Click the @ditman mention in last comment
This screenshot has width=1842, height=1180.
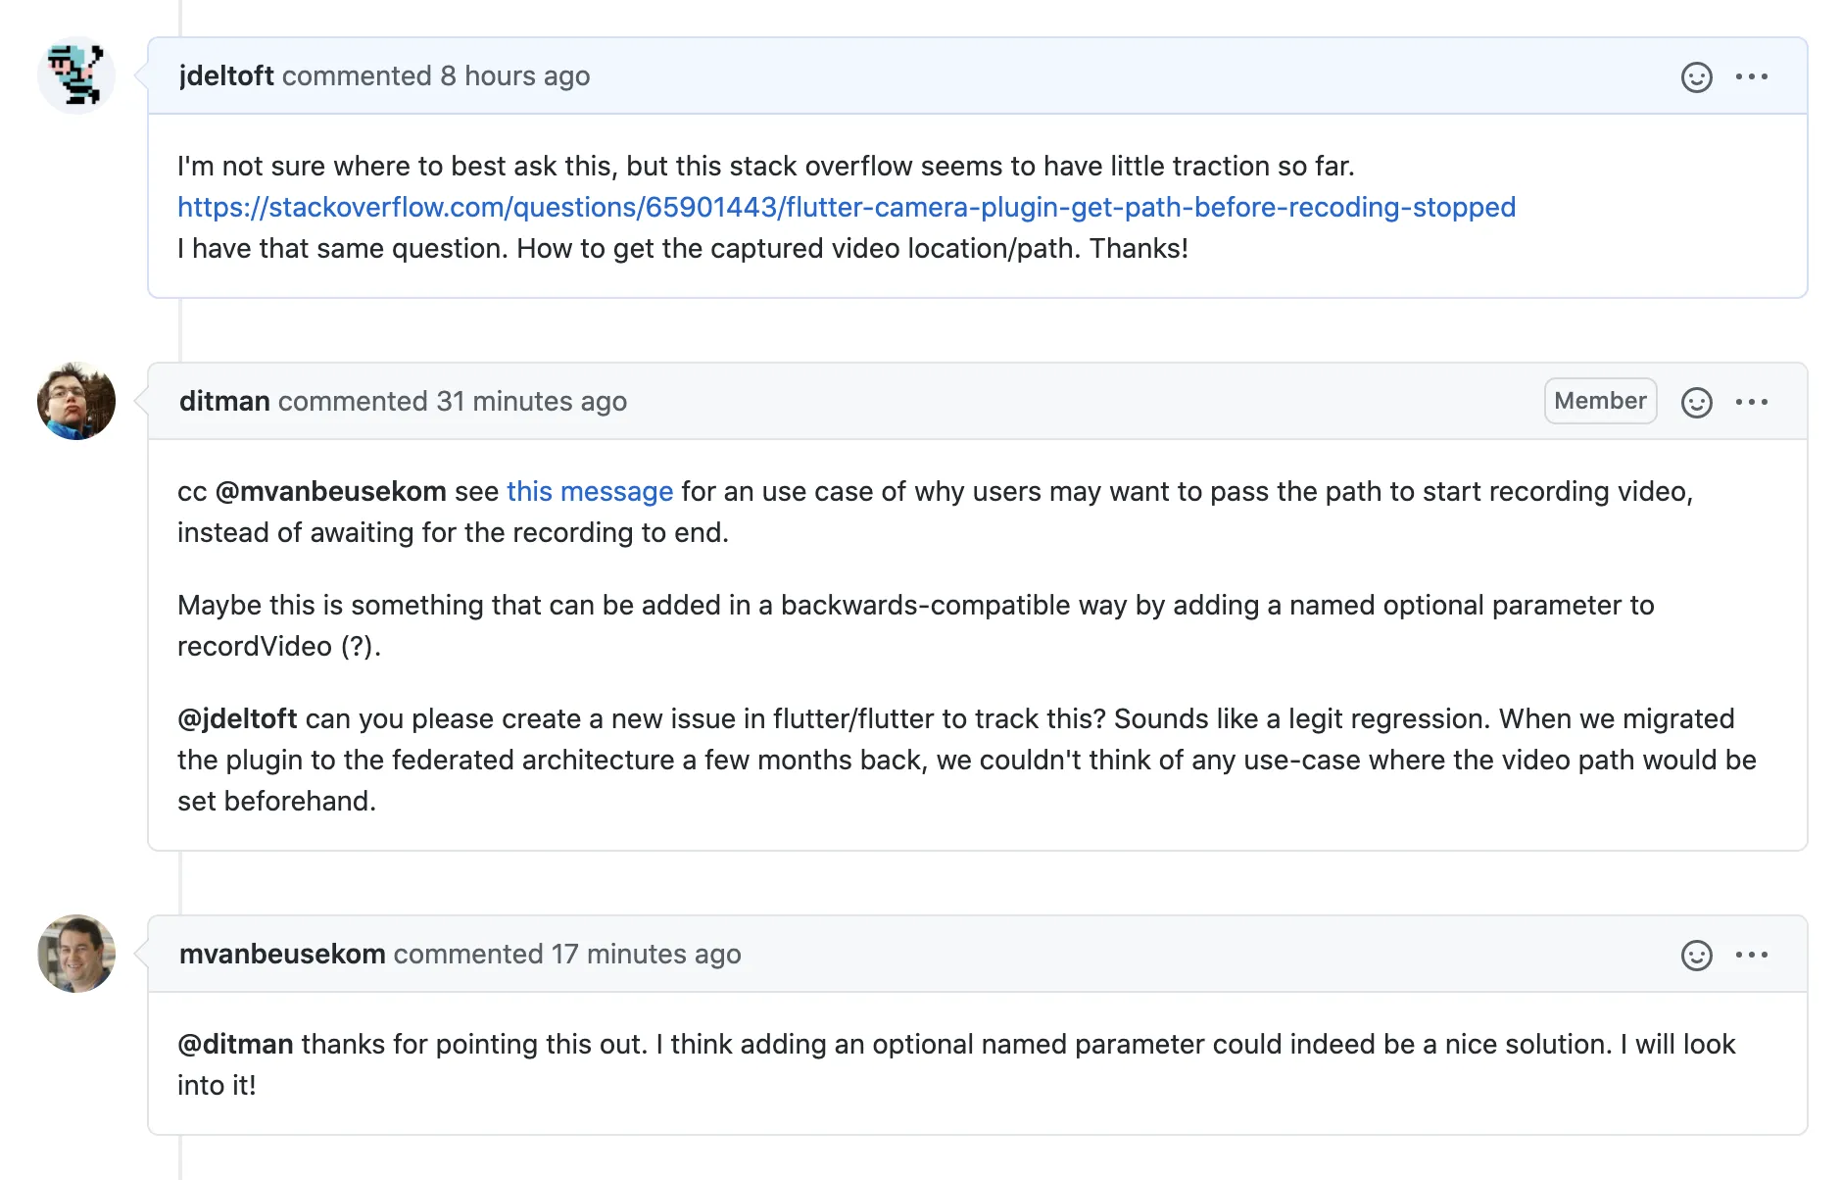click(x=235, y=1045)
